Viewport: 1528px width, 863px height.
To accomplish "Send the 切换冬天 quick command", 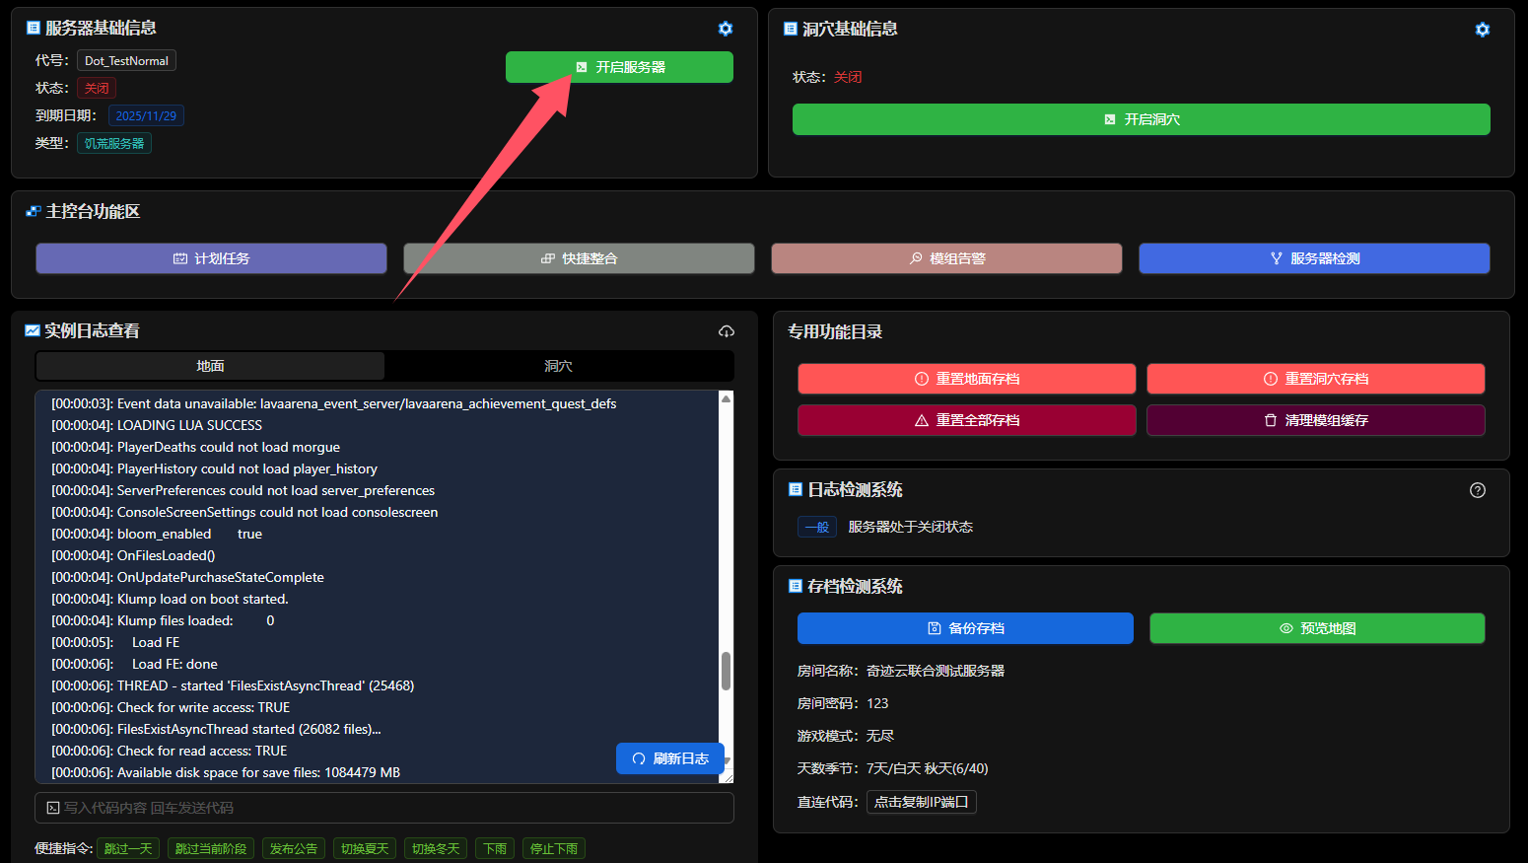I will pos(436,848).
